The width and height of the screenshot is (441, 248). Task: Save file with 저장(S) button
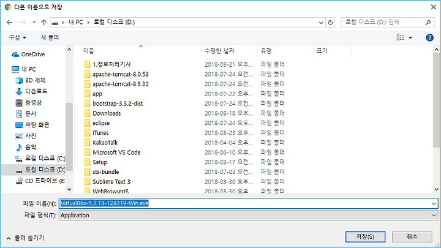coord(365,237)
